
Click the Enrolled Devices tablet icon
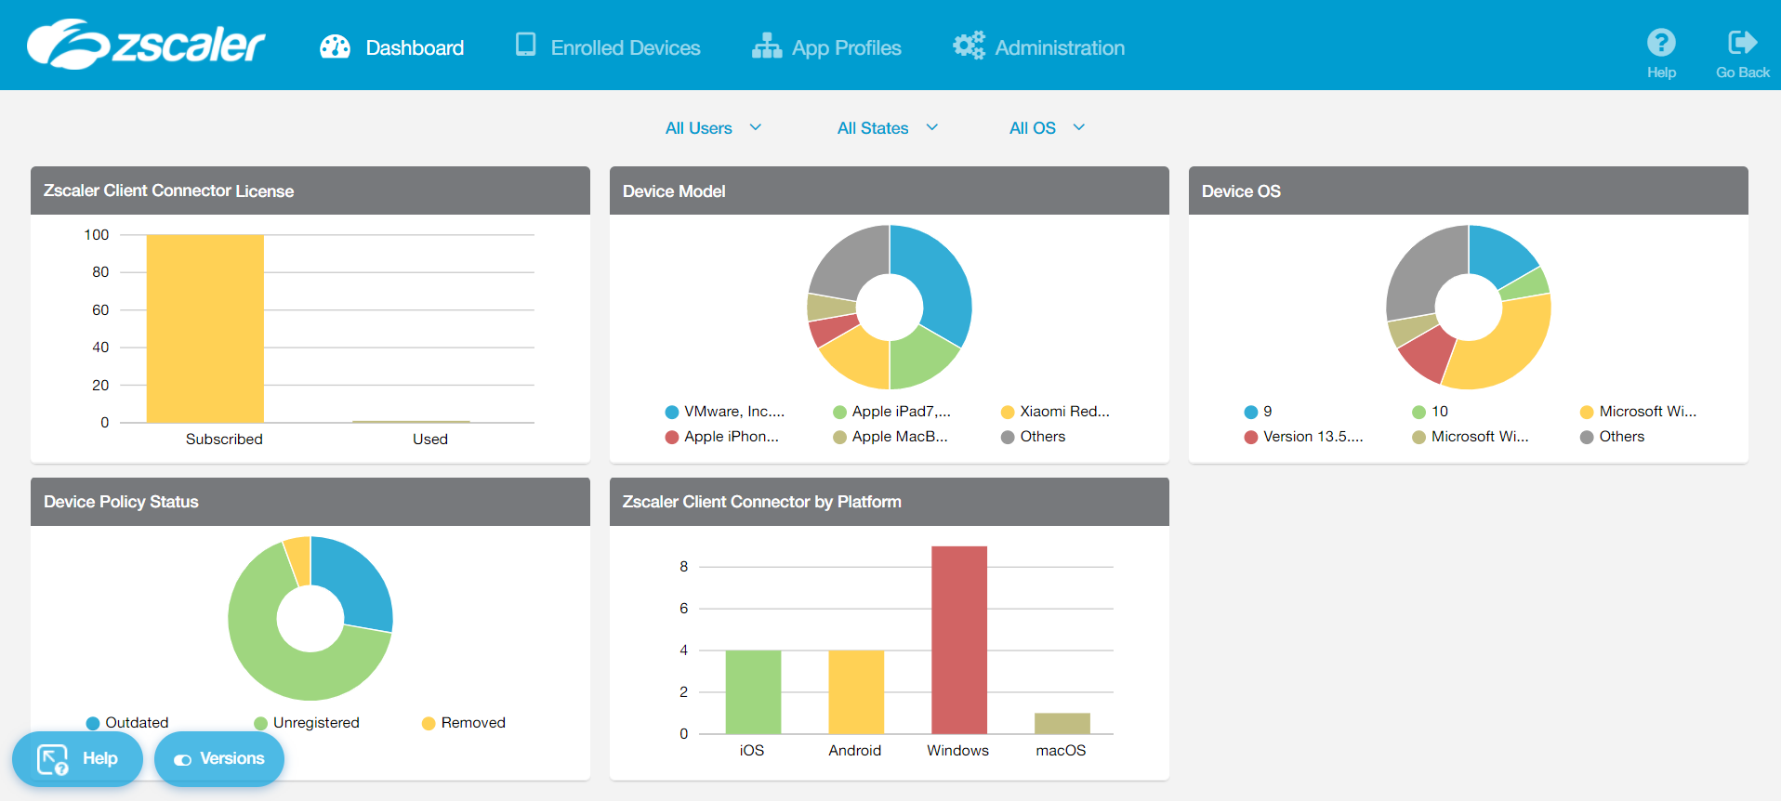click(x=525, y=45)
